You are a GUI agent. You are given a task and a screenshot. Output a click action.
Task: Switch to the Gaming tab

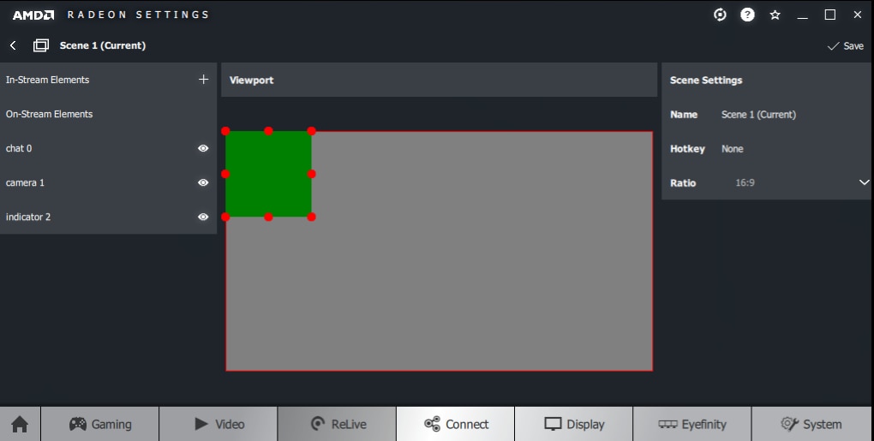(100, 424)
